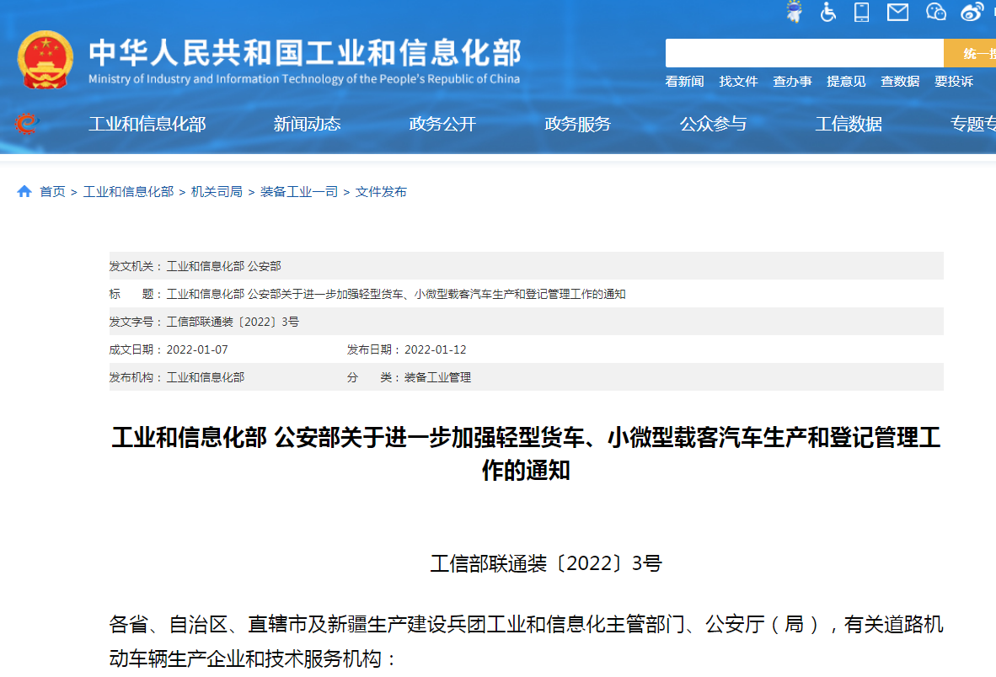
Task: Select 找文件 search shortcut
Action: coord(738,81)
